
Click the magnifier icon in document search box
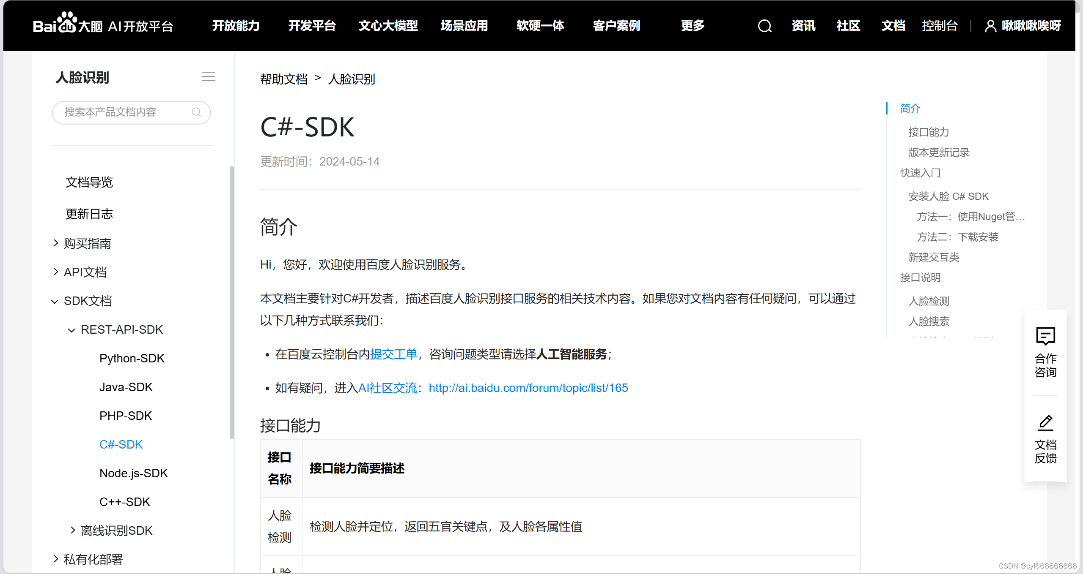tap(196, 112)
